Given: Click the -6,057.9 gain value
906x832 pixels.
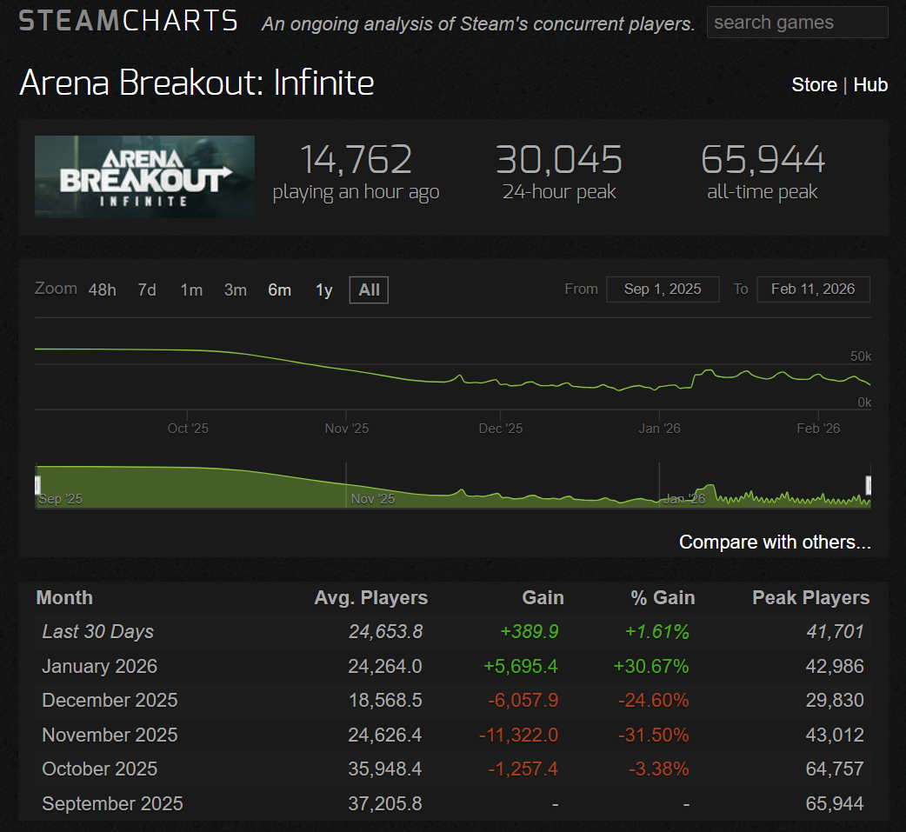Looking at the screenshot, I should (x=523, y=700).
